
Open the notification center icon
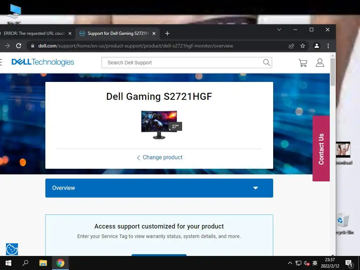349,263
